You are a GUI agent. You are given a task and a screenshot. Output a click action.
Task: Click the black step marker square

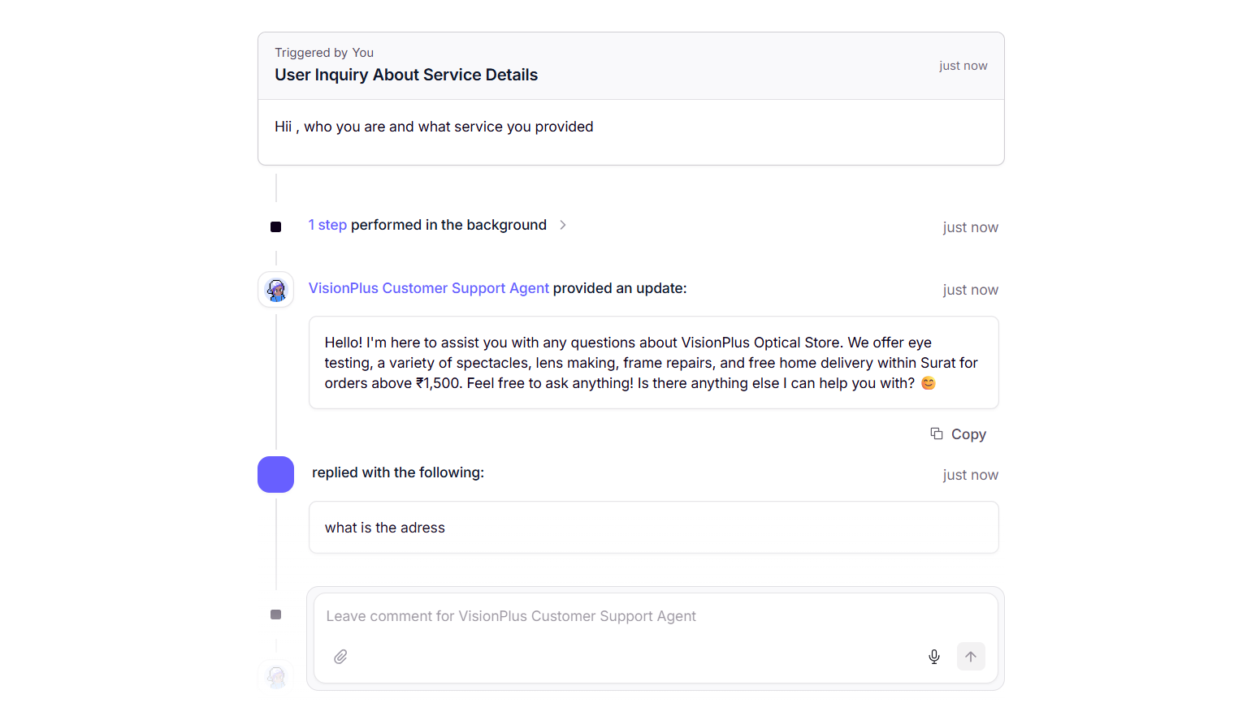(275, 226)
